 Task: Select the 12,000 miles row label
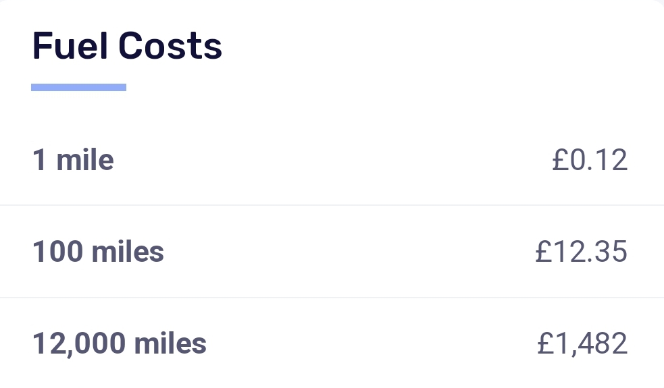pos(120,343)
